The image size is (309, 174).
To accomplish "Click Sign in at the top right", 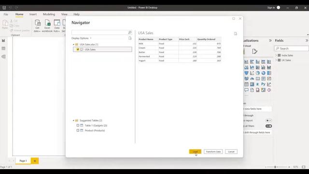I will click(x=271, y=8).
